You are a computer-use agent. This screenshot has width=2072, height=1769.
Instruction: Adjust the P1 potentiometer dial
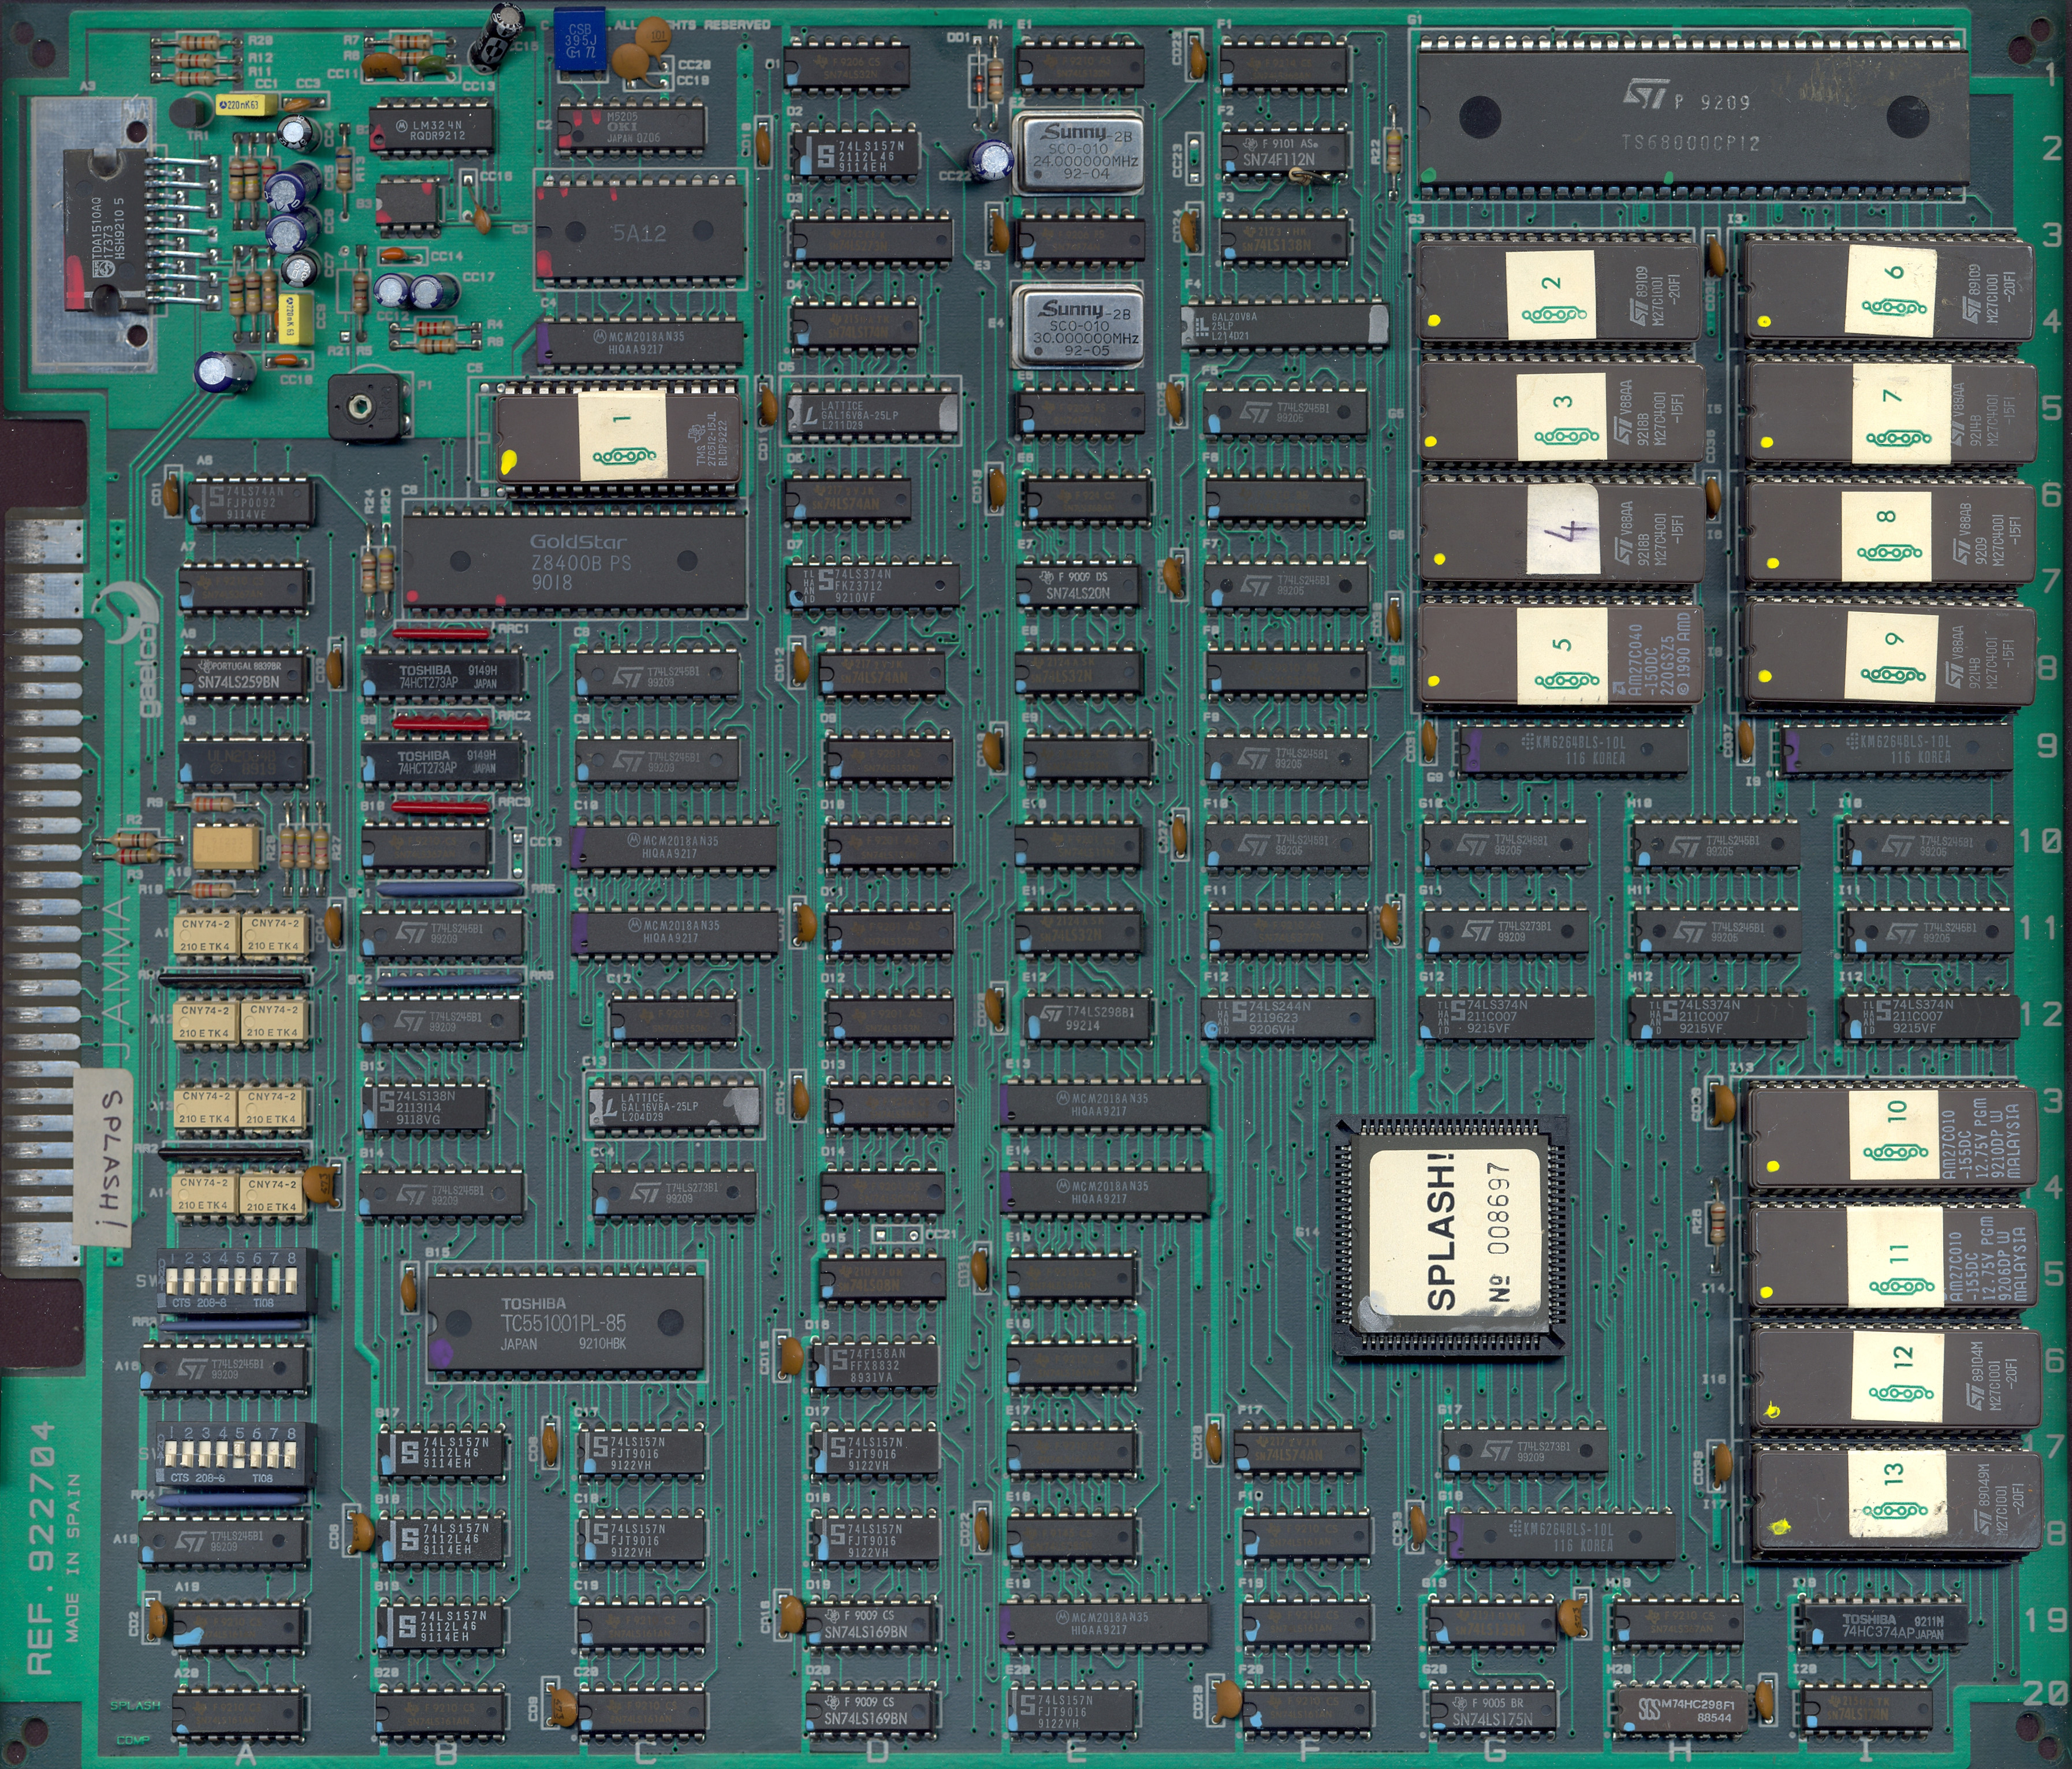[362, 405]
